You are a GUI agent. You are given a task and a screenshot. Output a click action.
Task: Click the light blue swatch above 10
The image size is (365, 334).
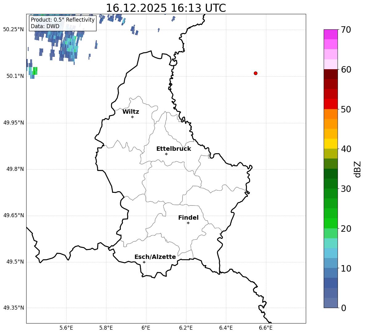[x=331, y=263]
